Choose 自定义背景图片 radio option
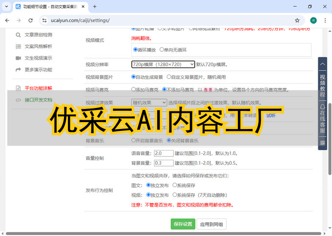The image size is (332, 236). (x=169, y=77)
